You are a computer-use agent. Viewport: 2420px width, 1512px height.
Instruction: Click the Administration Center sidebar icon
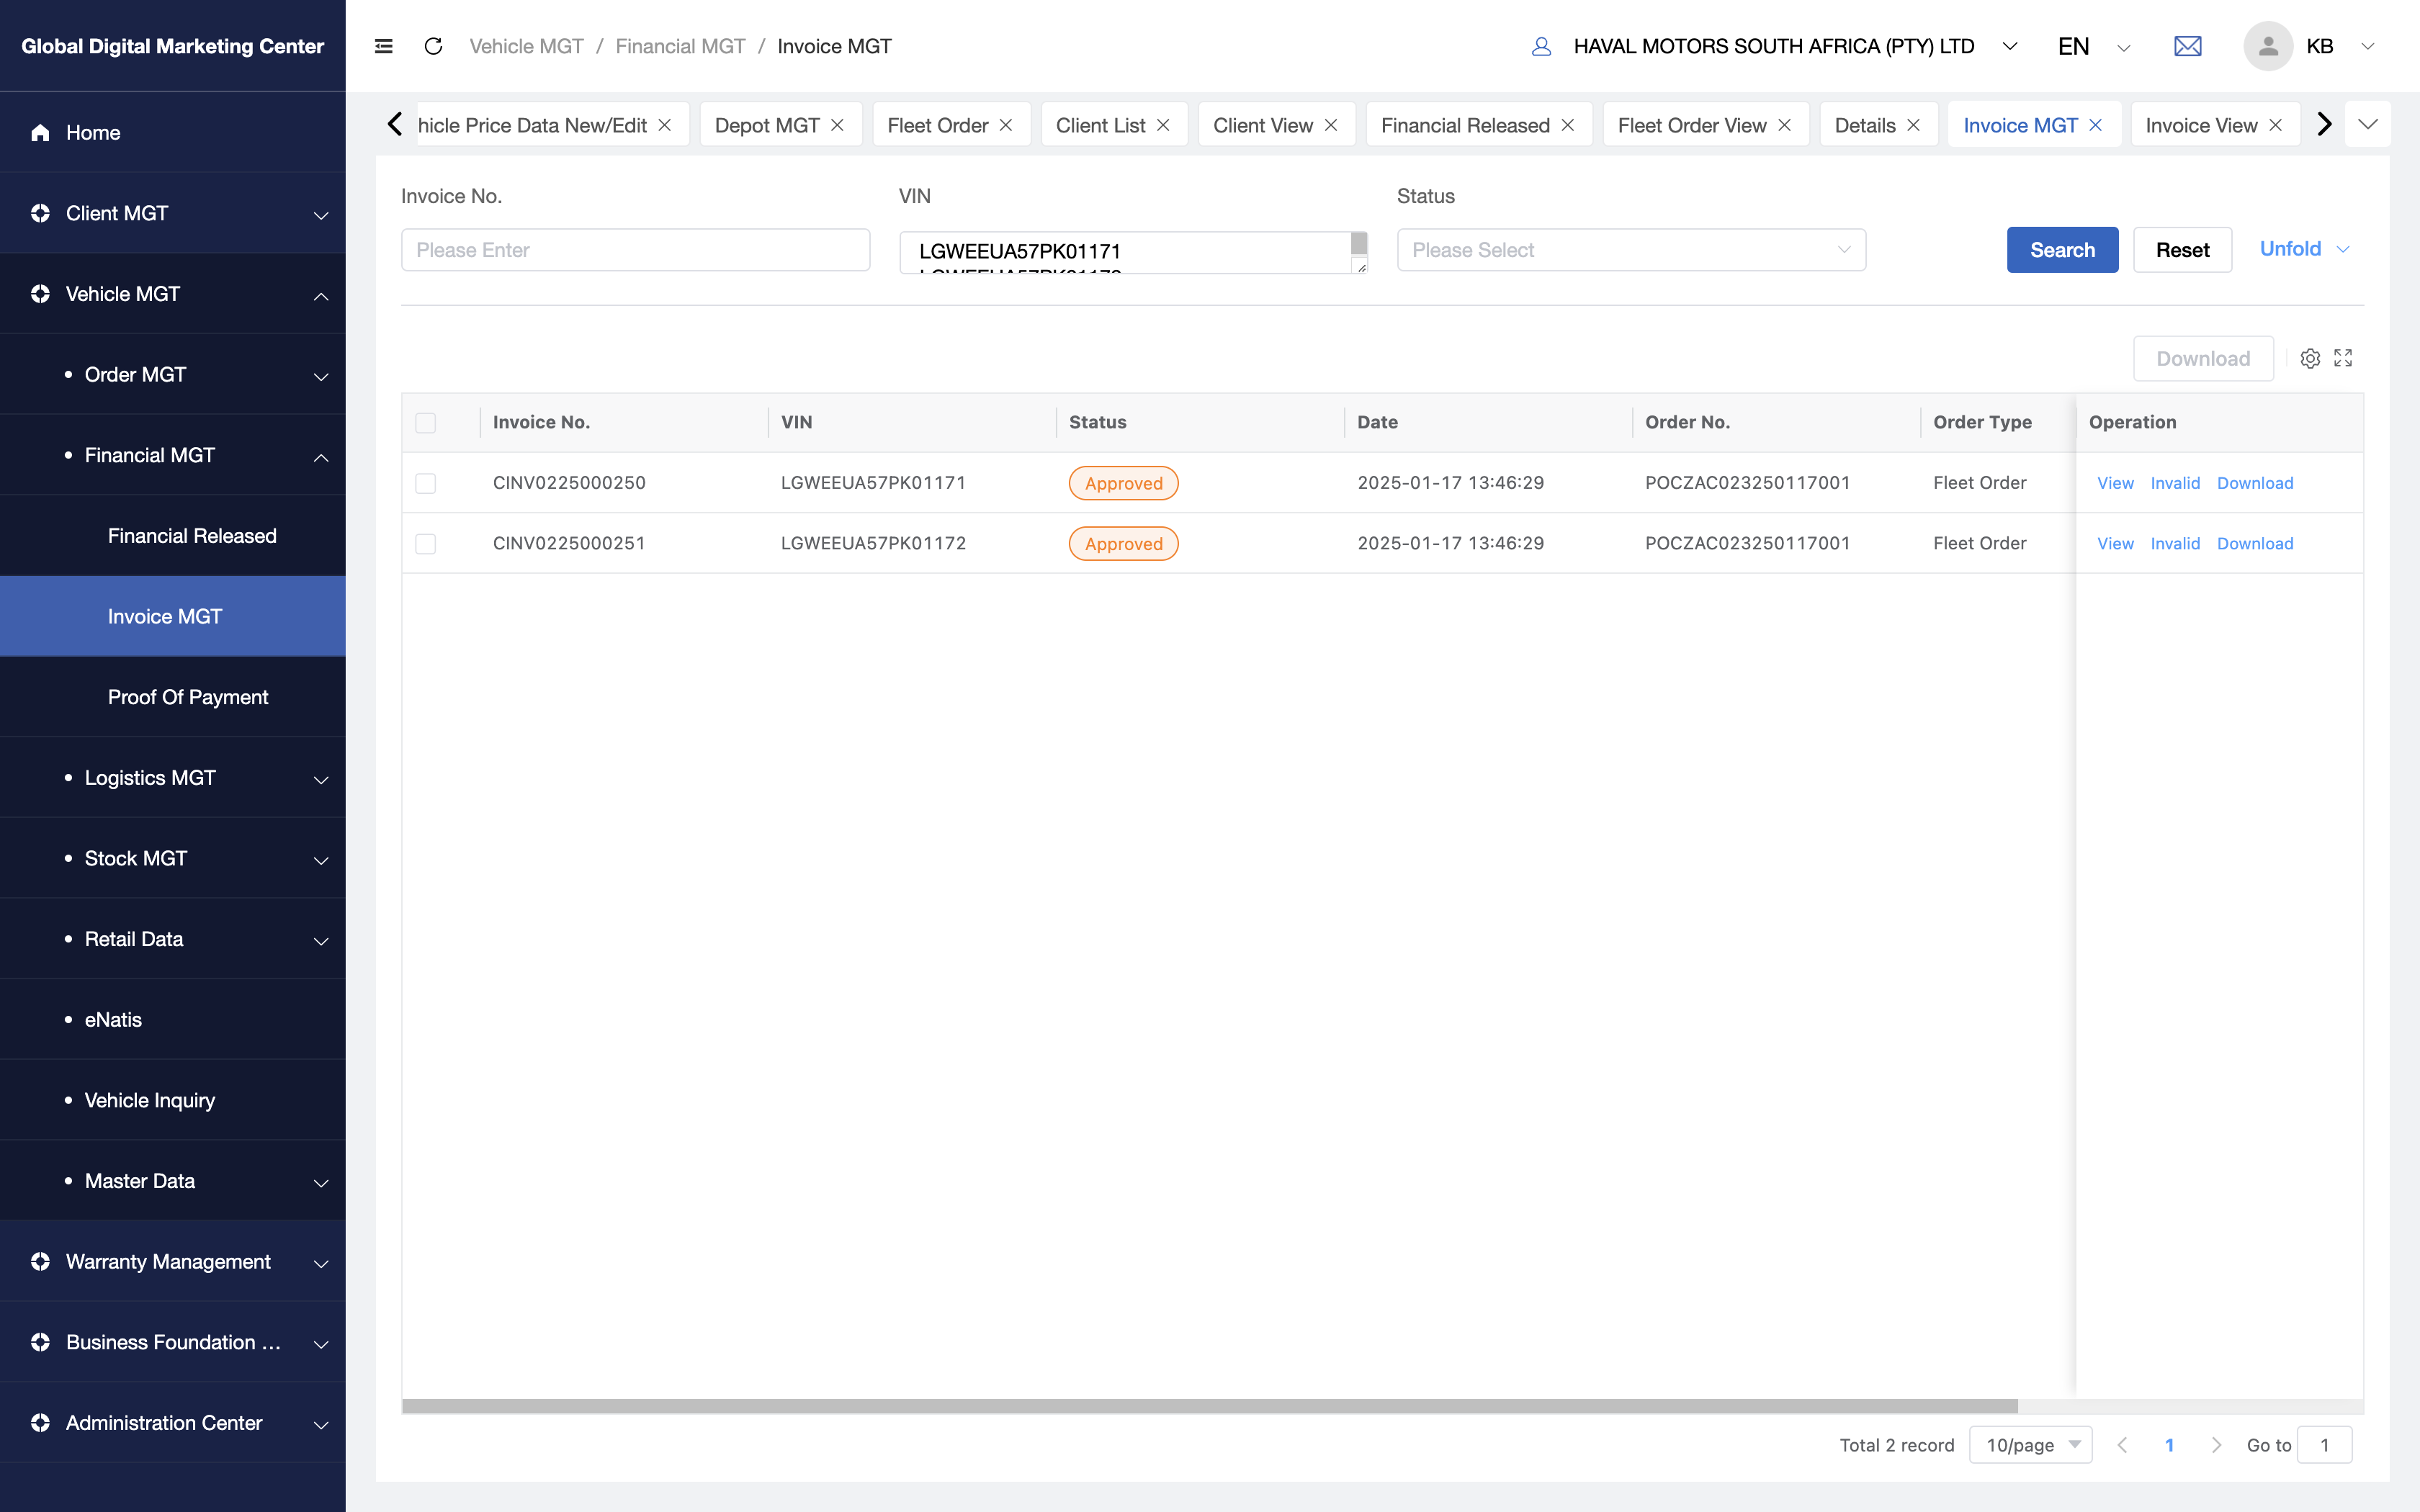tap(40, 1423)
